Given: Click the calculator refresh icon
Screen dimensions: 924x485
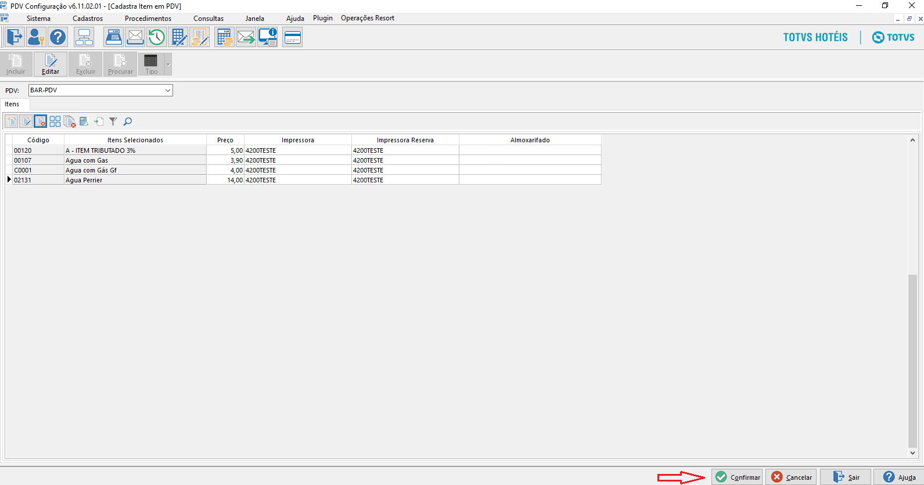Looking at the screenshot, I should [84, 121].
